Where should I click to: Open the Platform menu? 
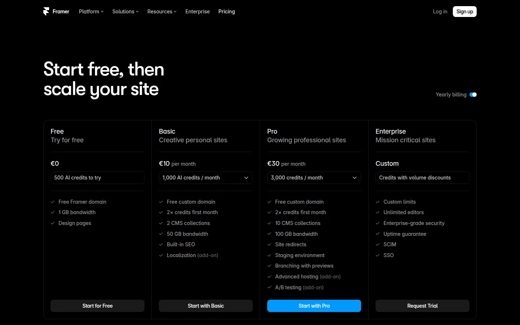point(91,12)
